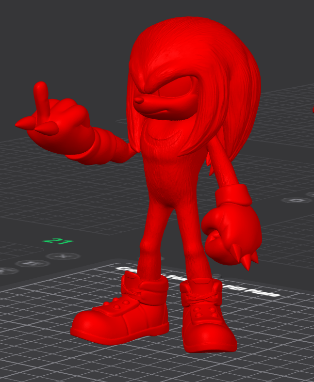Screen dimensions: 314x382
Task: Click the white build plate name text
Action: 198,282
